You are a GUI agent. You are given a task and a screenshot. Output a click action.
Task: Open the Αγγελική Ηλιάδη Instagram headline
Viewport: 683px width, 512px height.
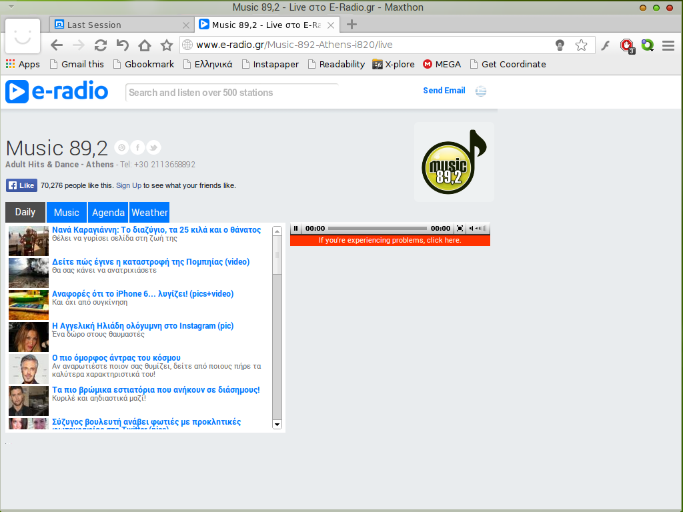pos(143,325)
